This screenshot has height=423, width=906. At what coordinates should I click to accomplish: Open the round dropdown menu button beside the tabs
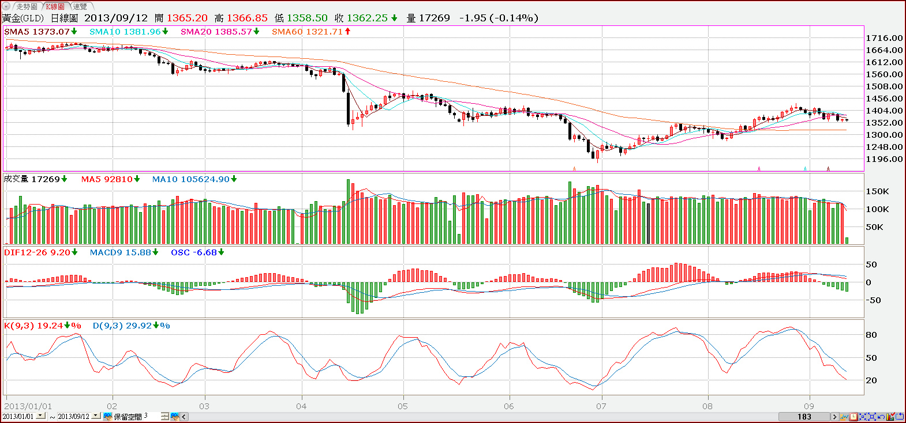click(x=6, y=6)
